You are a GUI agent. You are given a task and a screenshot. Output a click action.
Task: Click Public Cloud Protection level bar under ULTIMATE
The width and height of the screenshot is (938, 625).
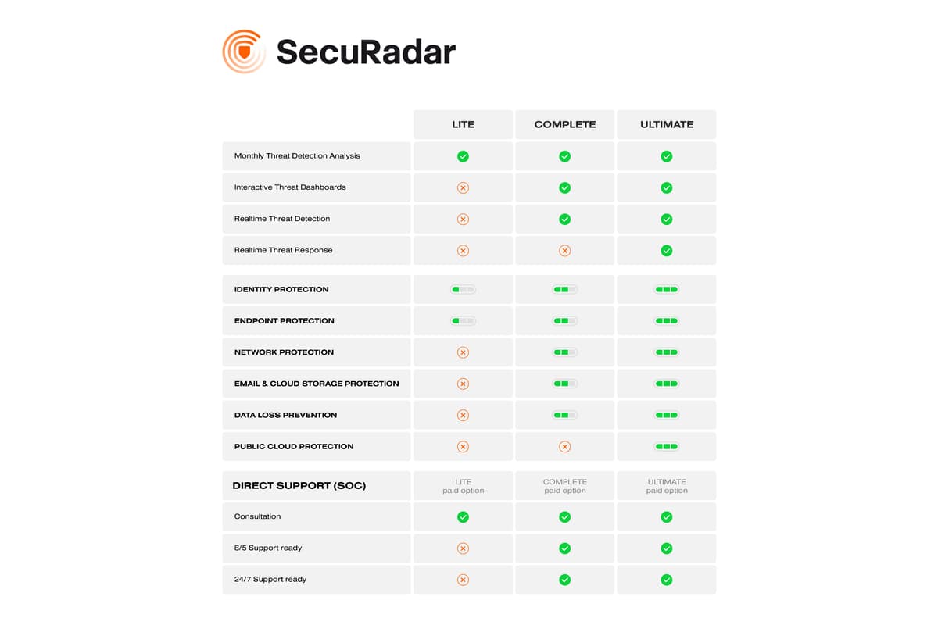(667, 447)
